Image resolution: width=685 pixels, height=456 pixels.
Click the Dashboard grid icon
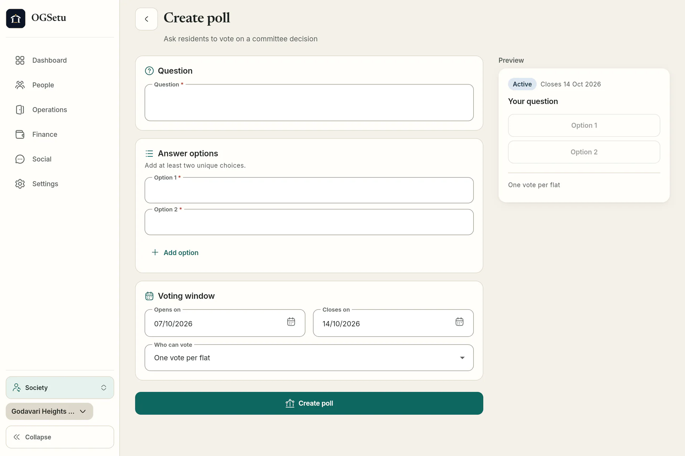(20, 60)
